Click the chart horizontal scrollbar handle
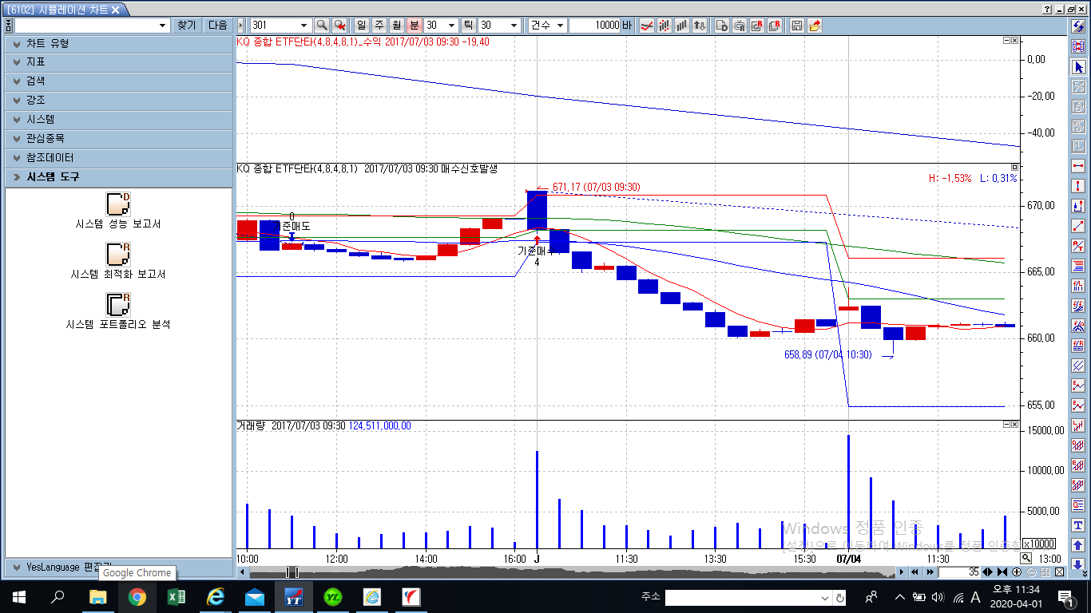The width and height of the screenshot is (1091, 613). coord(292,572)
